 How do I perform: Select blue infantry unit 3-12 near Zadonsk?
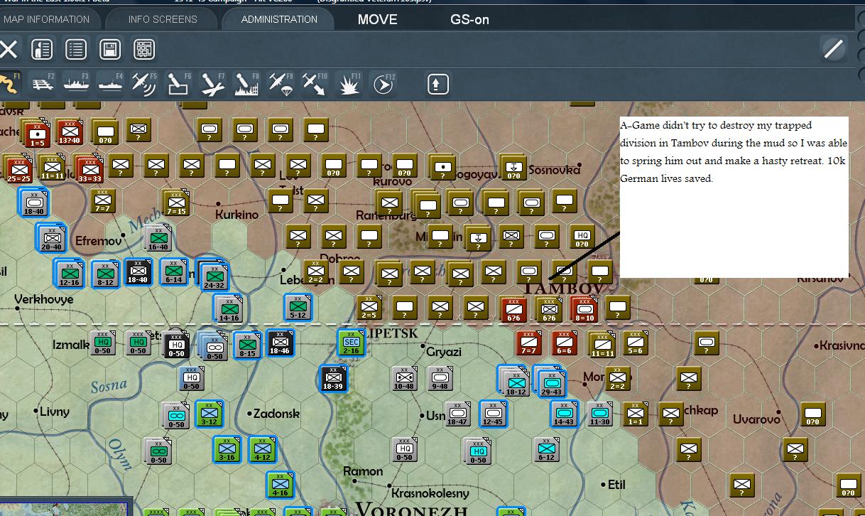coord(209,413)
